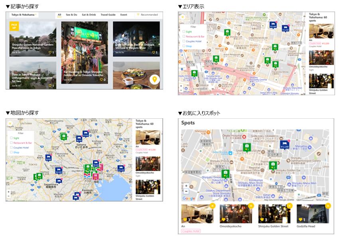Switch to the See & Do tab
The image size is (341, 239).
72,15
